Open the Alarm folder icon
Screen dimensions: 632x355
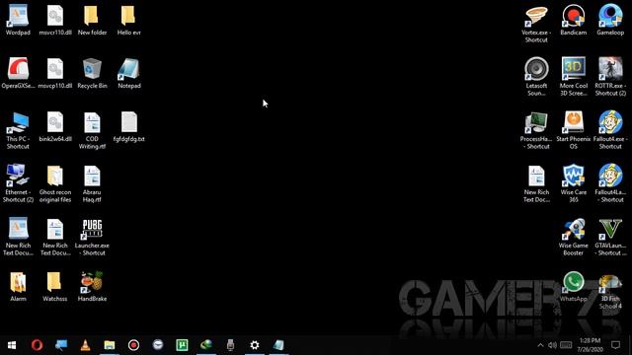pyautogui.click(x=18, y=287)
